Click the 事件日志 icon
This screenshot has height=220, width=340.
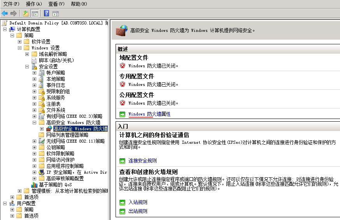(x=41, y=86)
